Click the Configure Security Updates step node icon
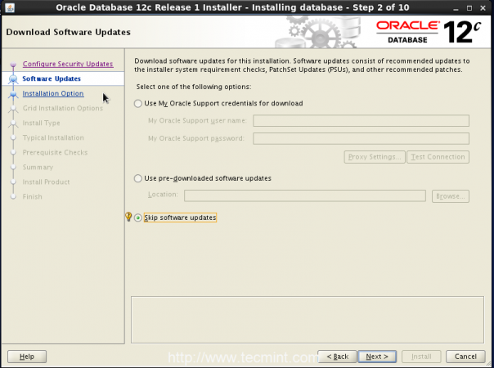494x368 pixels. (x=13, y=65)
